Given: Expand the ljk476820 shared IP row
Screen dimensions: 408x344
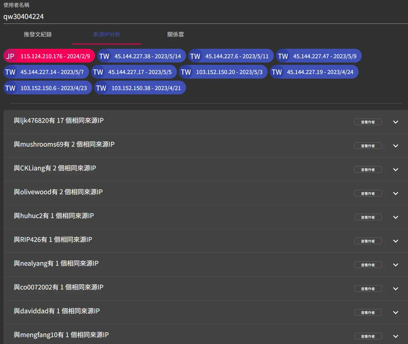Looking at the screenshot, I should click(395, 122).
